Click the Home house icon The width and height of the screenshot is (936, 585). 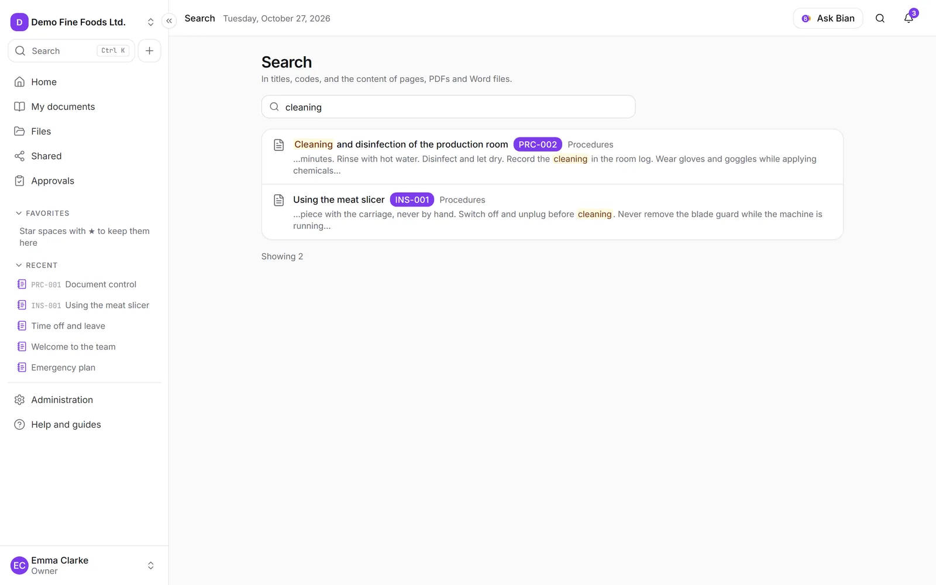click(x=19, y=82)
